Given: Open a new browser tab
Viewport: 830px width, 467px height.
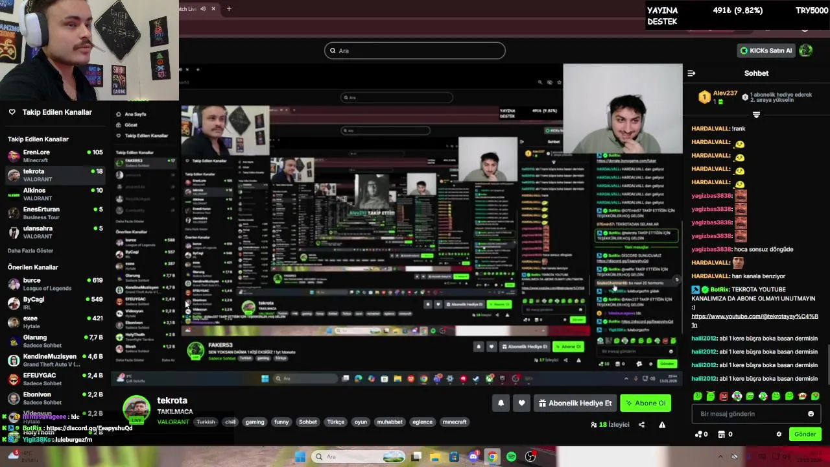Looking at the screenshot, I should (229, 8).
